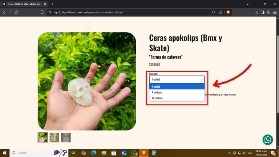Open WhatsApp chat floating button
This screenshot has height=157, width=279.
(x=268, y=140)
